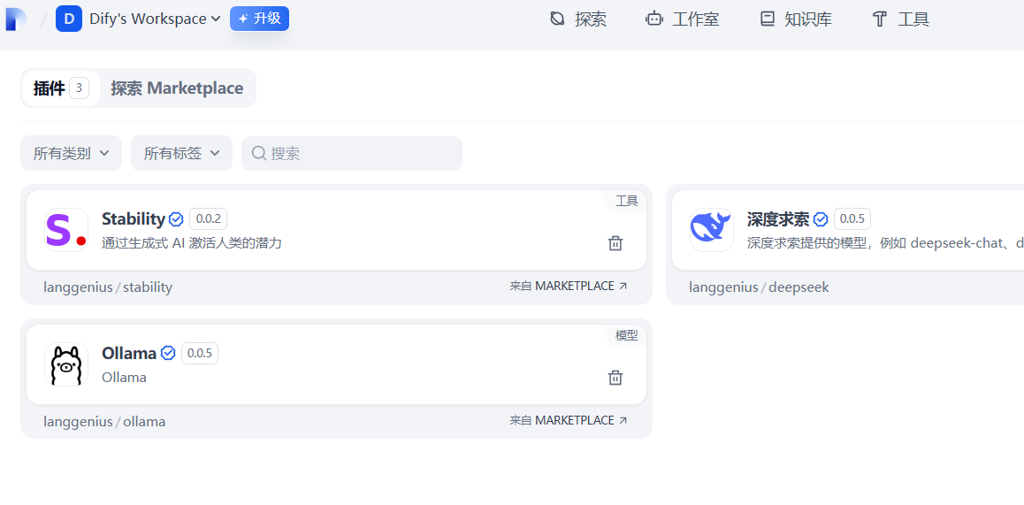Click the 模型 label on Ollama card
The width and height of the screenshot is (1024, 505).
(627, 335)
